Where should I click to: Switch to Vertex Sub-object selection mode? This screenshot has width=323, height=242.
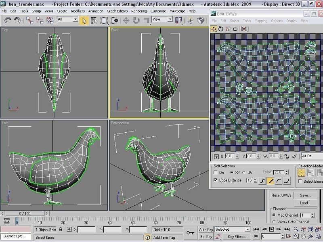coord(301,173)
